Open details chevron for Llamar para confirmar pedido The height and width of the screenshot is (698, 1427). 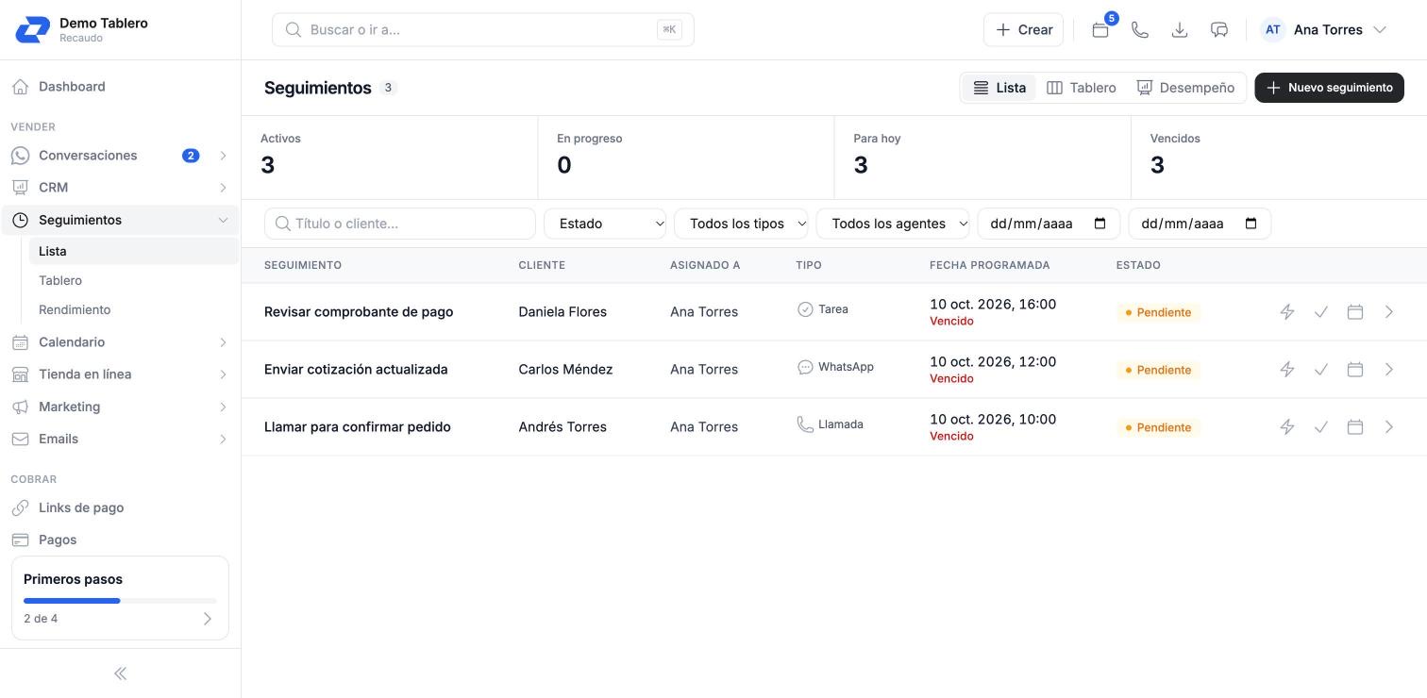1389,426
